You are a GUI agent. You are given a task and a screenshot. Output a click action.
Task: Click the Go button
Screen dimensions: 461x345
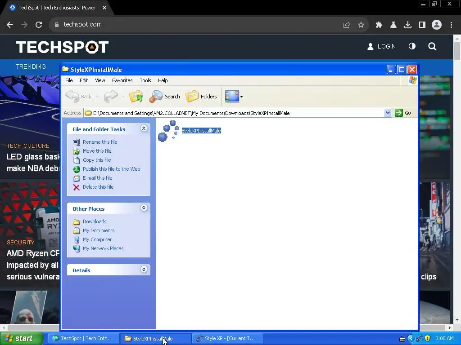(403, 113)
